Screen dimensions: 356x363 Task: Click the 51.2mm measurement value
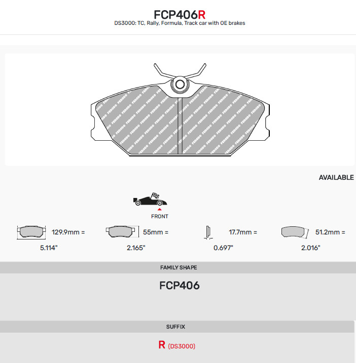click(x=330, y=232)
